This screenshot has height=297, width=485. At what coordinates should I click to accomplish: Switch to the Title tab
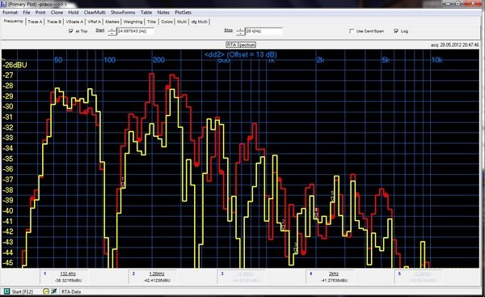[152, 22]
